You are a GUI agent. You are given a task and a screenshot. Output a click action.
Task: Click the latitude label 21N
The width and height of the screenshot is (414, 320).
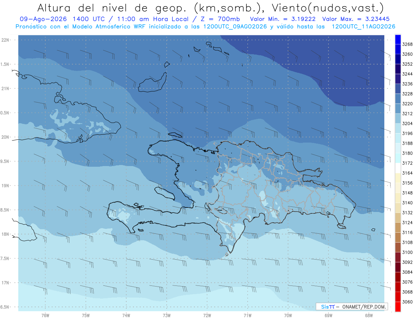pos(6,89)
